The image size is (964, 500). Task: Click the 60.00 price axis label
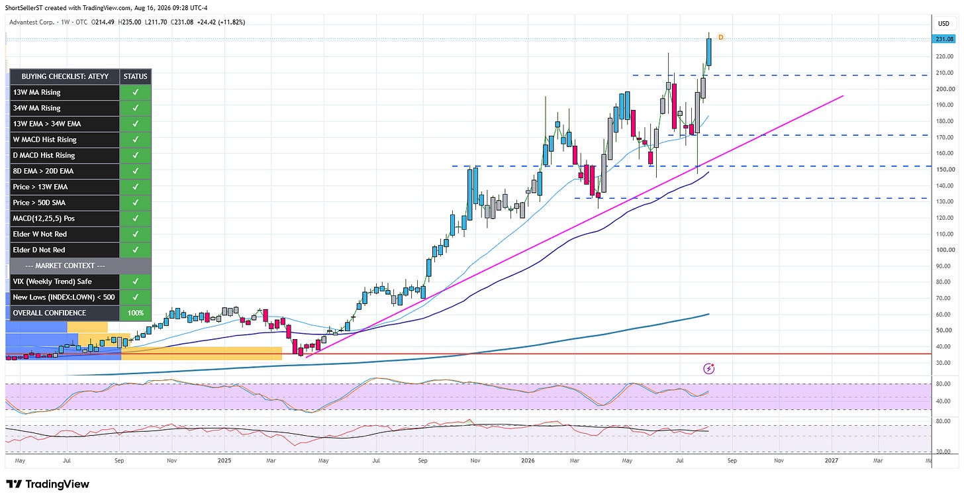[x=944, y=315]
